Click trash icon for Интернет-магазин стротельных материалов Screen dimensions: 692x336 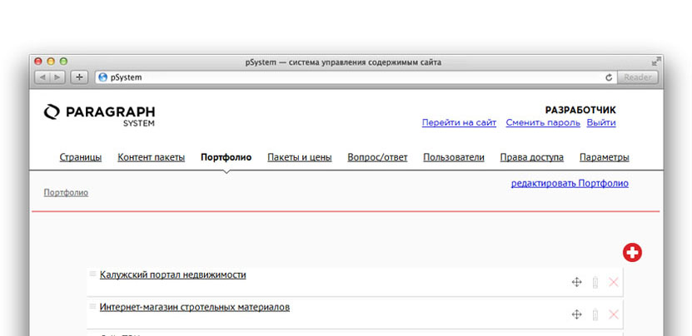(x=595, y=314)
